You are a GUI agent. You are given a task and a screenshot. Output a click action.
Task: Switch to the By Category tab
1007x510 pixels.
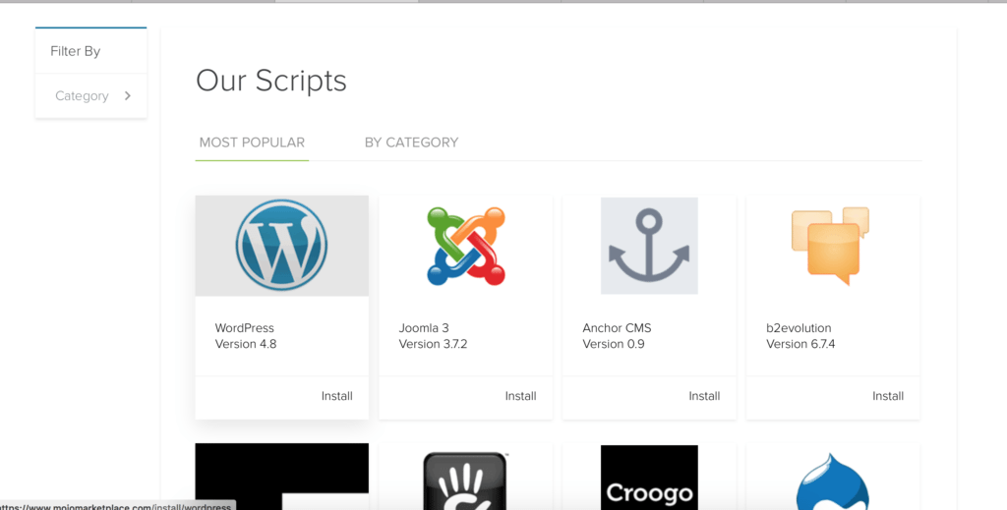[412, 142]
